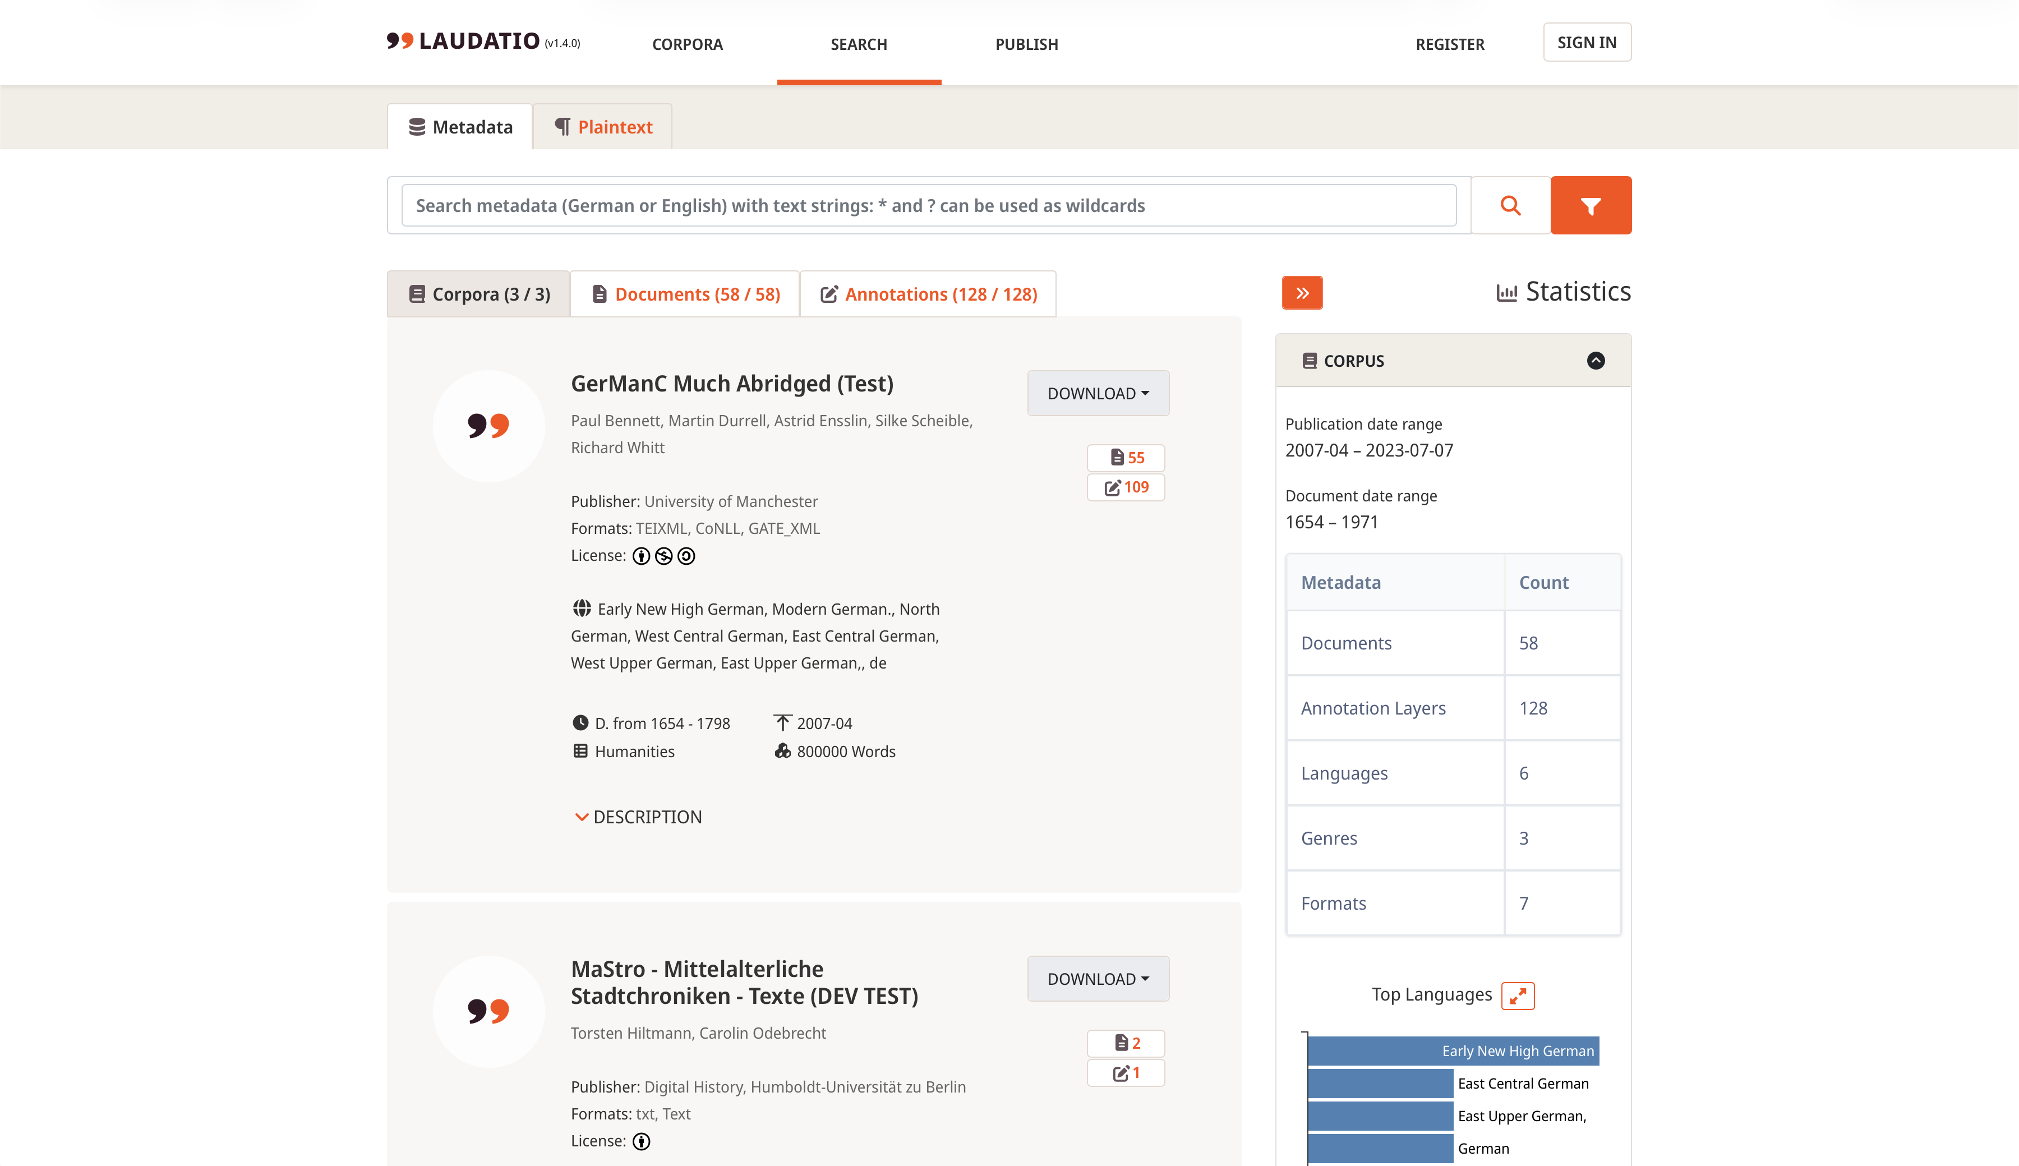
Task: Click the GerManC non-commercial license icon
Action: point(663,556)
